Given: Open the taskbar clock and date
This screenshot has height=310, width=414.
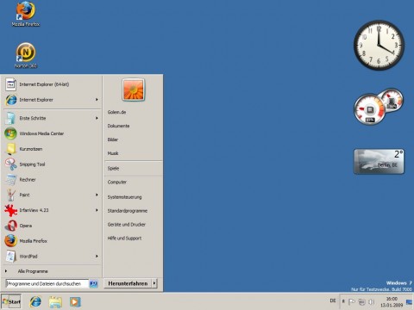Looking at the screenshot, I should click(392, 302).
